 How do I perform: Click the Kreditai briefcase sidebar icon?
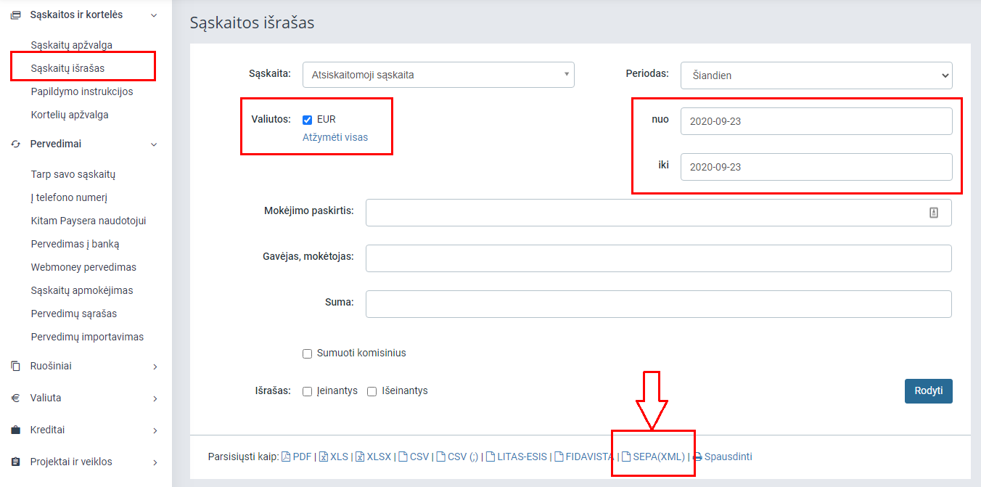point(15,430)
